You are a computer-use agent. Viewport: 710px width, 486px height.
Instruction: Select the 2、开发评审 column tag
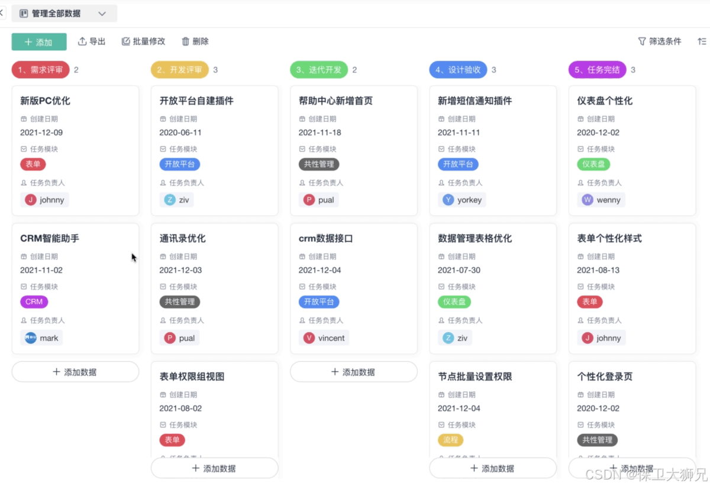coord(180,70)
